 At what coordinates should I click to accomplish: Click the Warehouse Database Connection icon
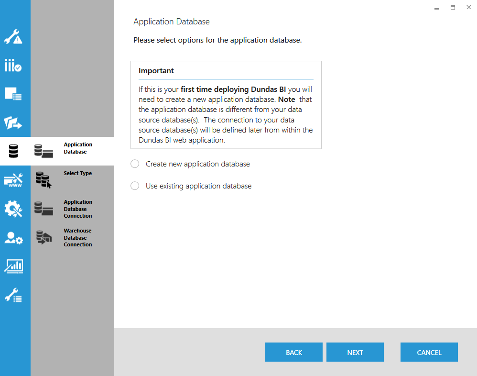tap(44, 237)
